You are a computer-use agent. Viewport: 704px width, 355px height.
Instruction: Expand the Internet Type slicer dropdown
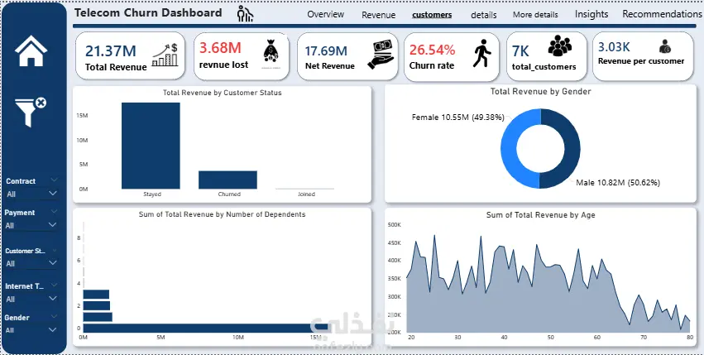(52, 299)
